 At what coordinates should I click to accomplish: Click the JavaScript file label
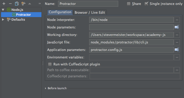pyautogui.click(x=59, y=42)
